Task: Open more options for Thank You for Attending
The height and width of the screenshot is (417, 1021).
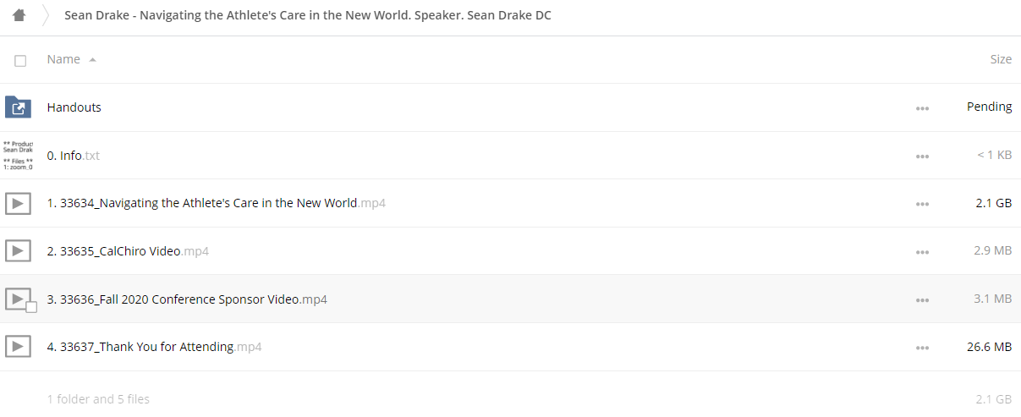Action: tap(922, 348)
